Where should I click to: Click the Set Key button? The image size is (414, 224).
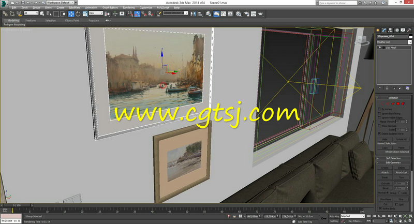(334, 221)
